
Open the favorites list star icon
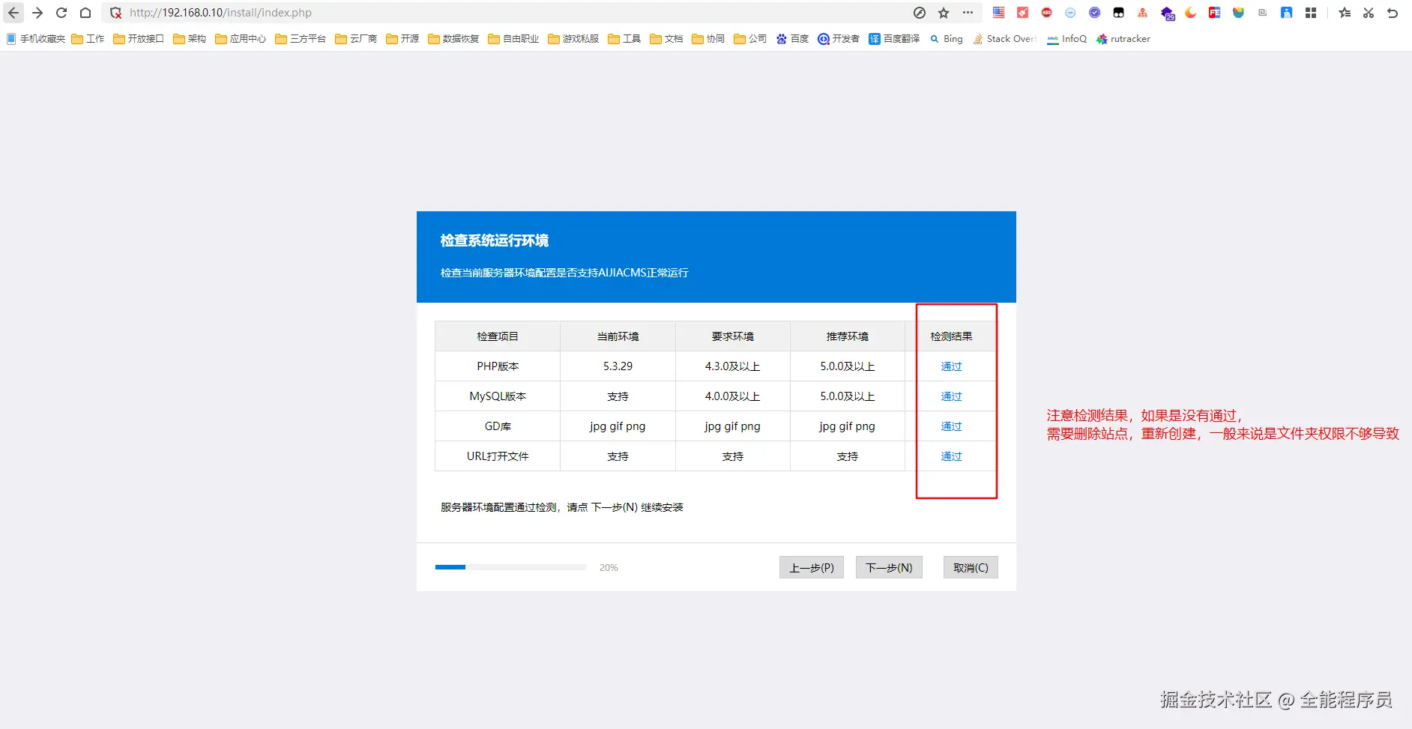point(1345,13)
